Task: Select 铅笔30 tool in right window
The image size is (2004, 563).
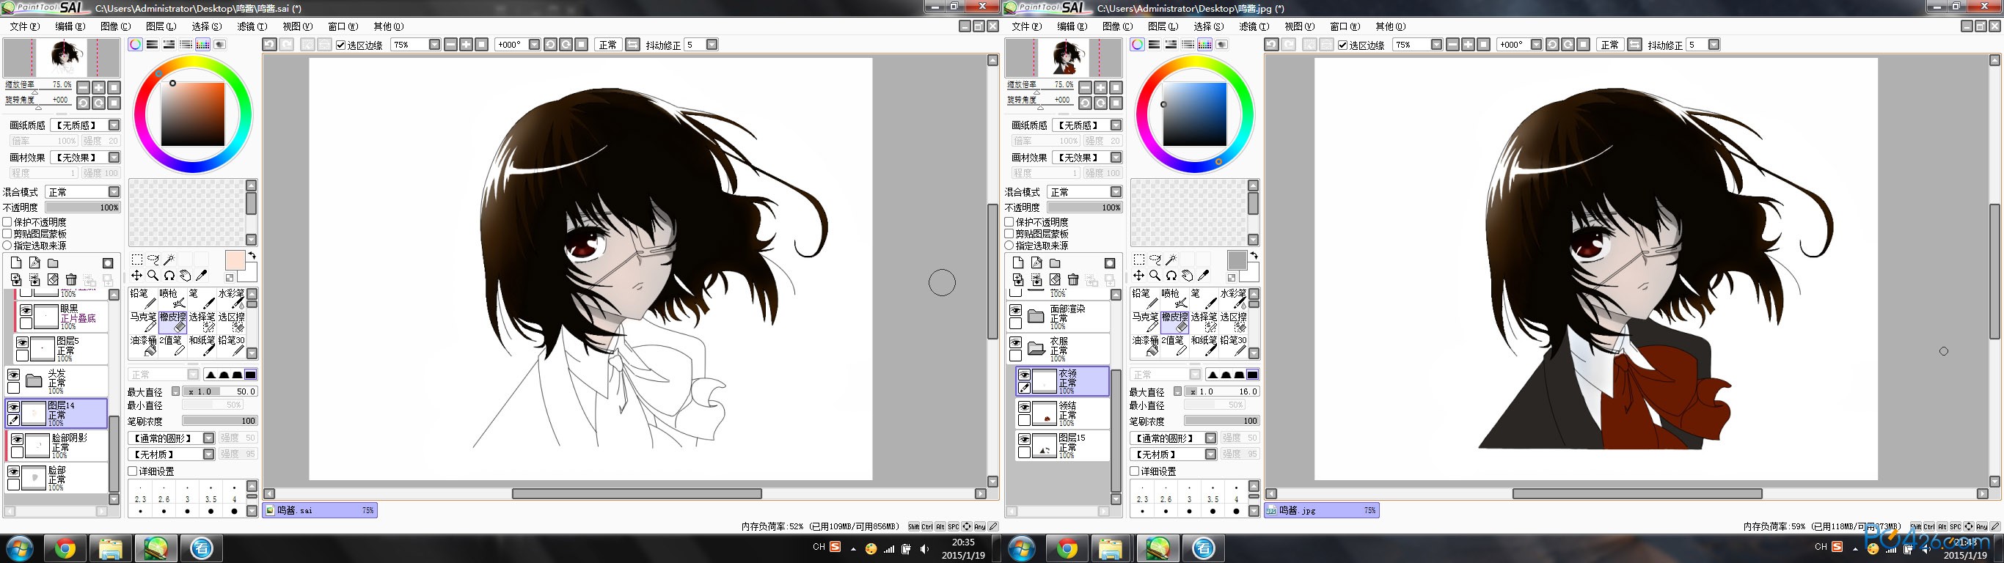Action: (1233, 345)
